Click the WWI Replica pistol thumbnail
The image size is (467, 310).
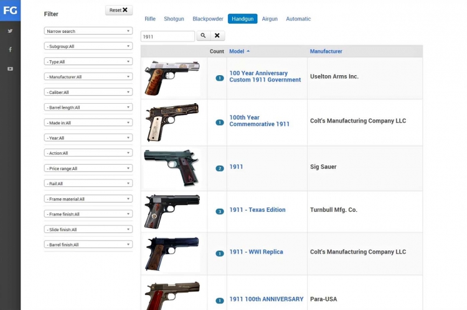172,253
